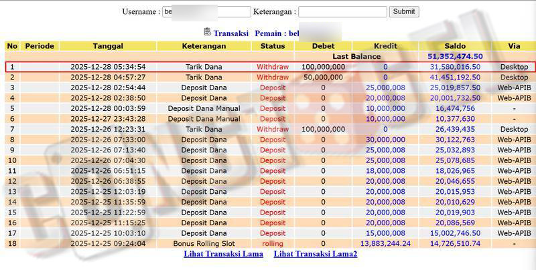The image size is (536, 270).
Task: Click the Kredit amount 13,883,244.24
Action: [x=385, y=243]
